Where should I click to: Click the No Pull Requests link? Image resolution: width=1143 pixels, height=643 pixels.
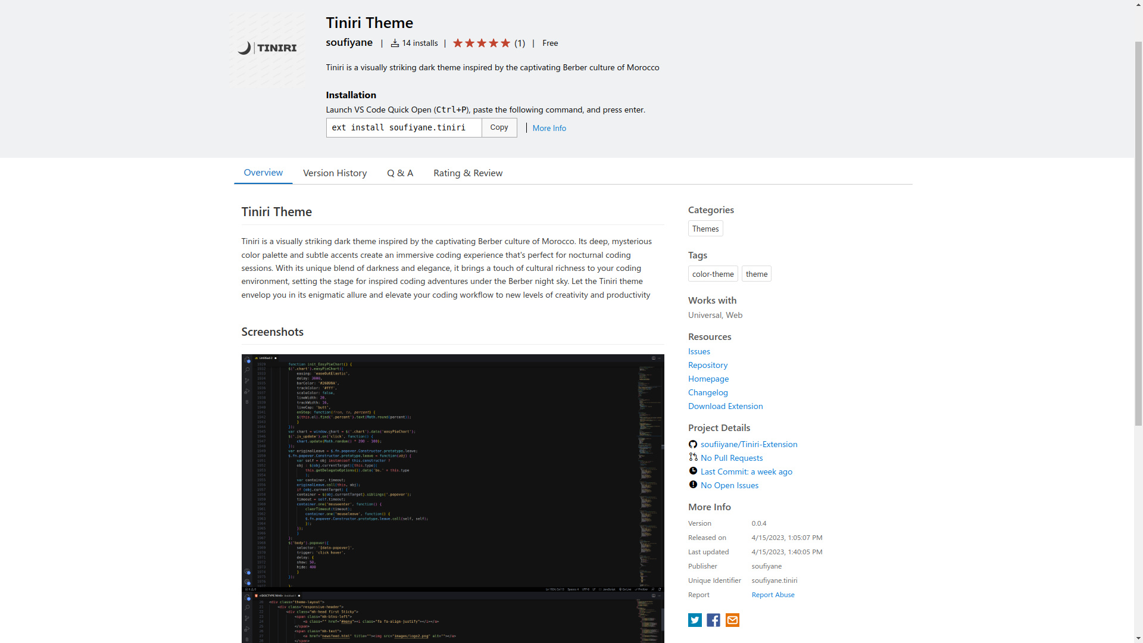click(732, 458)
